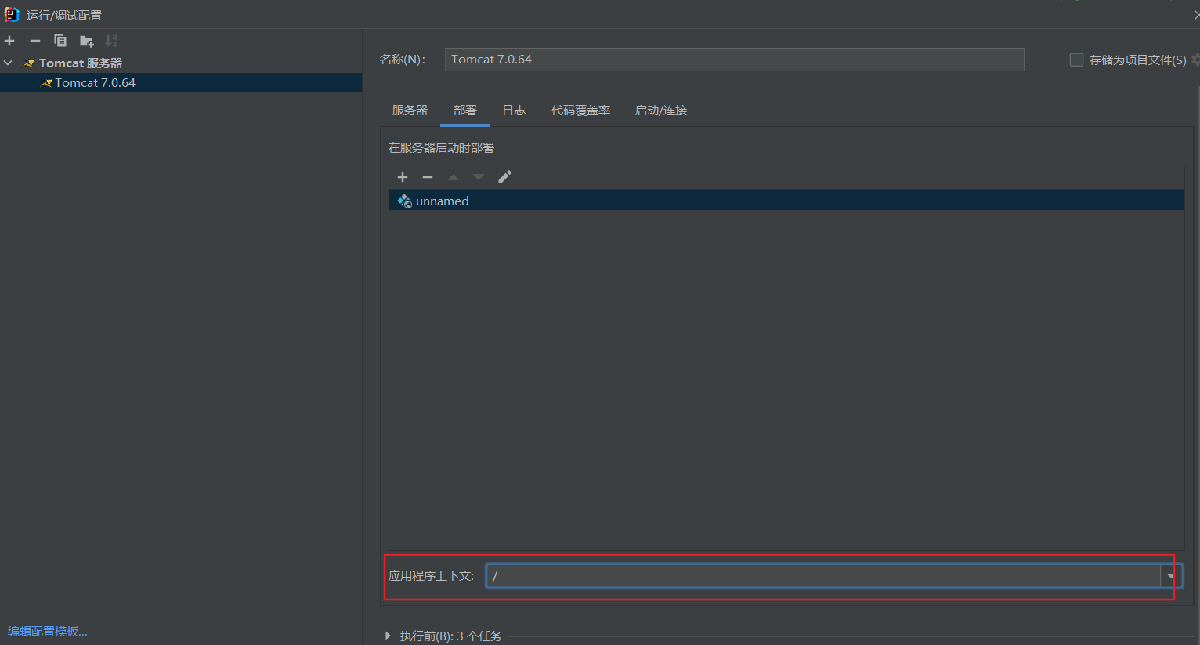Click the Tomcat 7.0.64 item icon
This screenshot has height=645, width=1200.
46,83
